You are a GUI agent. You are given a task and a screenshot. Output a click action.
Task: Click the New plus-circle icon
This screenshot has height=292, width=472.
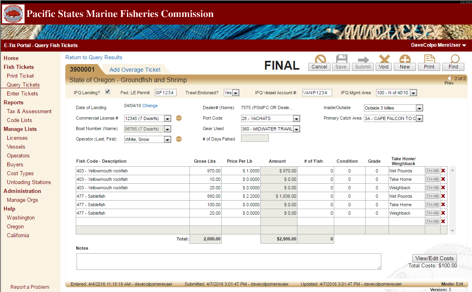(405, 59)
